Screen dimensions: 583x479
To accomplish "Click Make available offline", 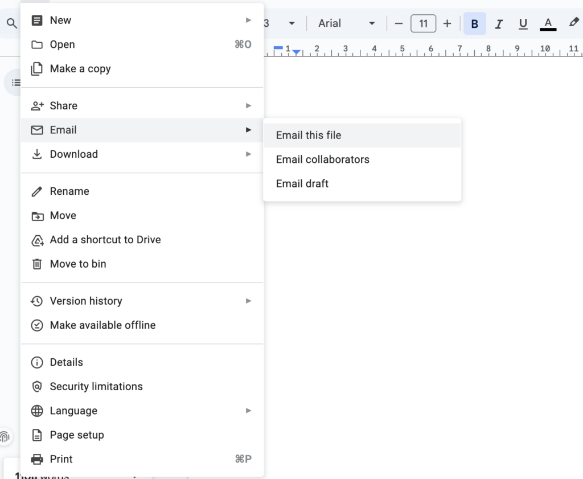I will click(x=142, y=325).
